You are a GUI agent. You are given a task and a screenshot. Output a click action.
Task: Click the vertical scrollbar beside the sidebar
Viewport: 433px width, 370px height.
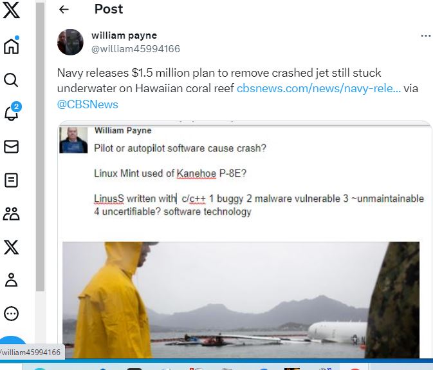coord(40,147)
